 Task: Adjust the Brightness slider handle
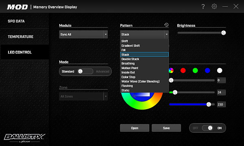[x=223, y=33]
